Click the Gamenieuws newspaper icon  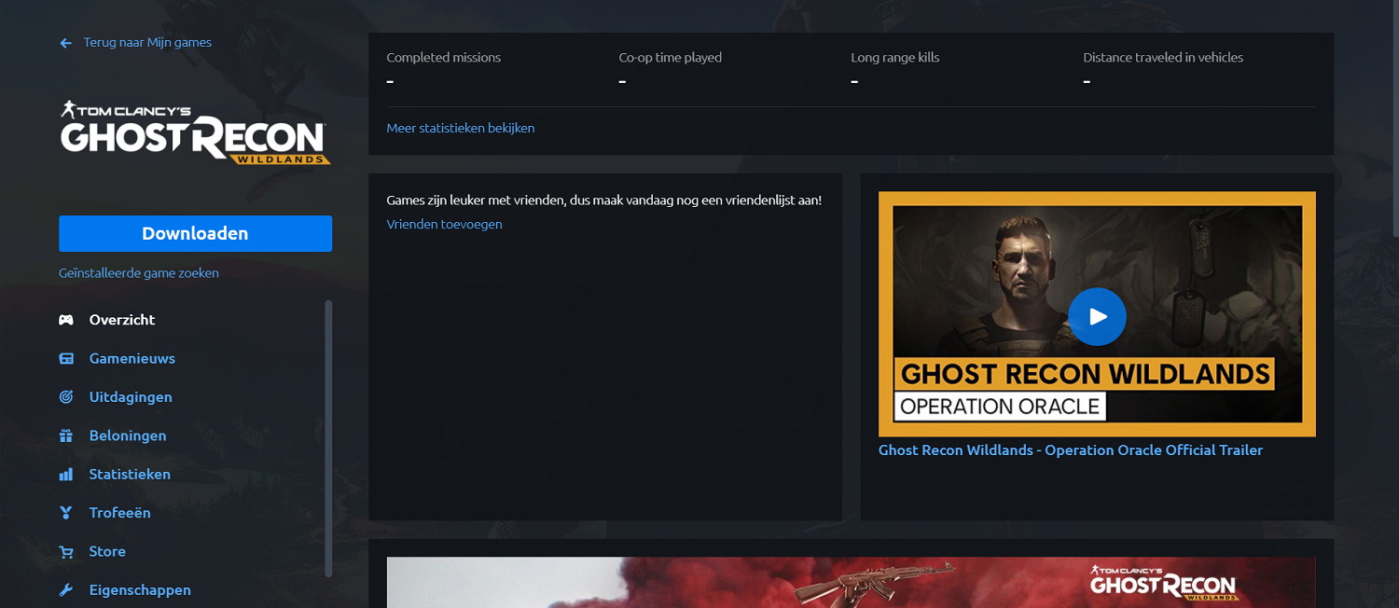[66, 359]
